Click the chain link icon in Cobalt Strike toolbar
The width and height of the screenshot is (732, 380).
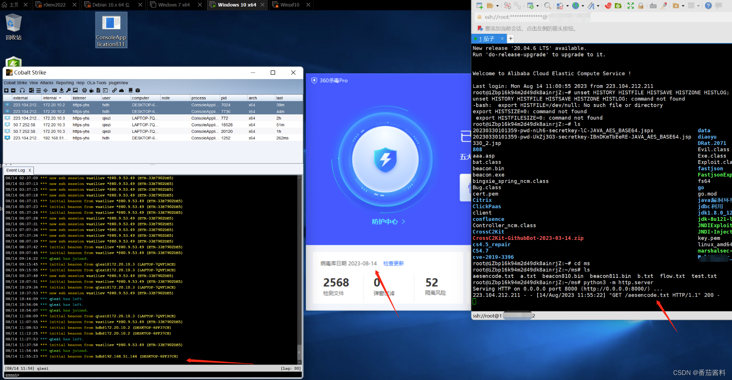[x=115, y=91]
